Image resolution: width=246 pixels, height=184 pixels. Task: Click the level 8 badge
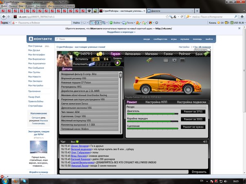117,63
